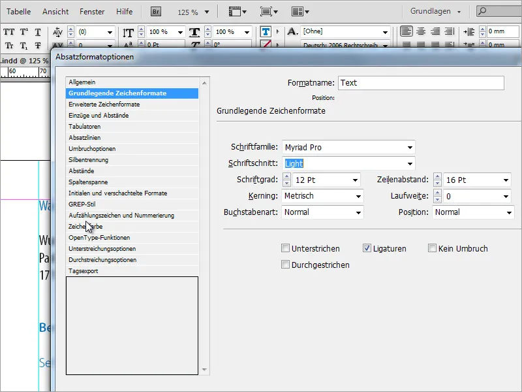This screenshot has height=392, width=522.
Task: Select Umbruchoptionen category
Action: pyautogui.click(x=132, y=149)
